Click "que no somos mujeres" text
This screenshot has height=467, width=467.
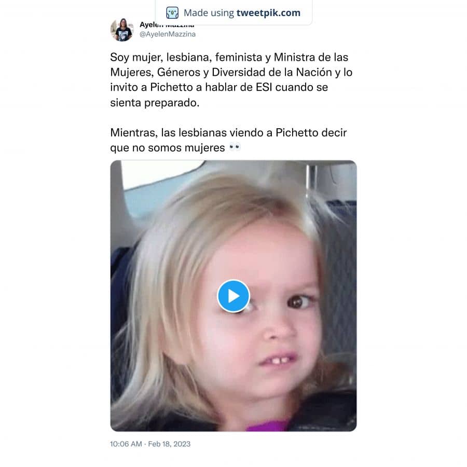tap(168, 148)
